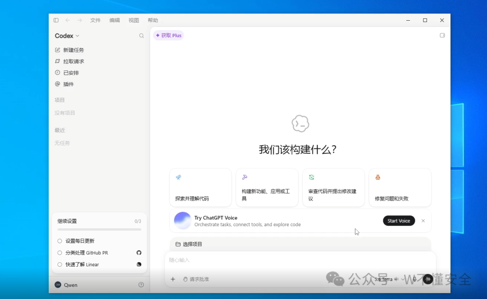This screenshot has width=487, height=299.
Task: Click the 已安排 clock icon
Action: (57, 72)
